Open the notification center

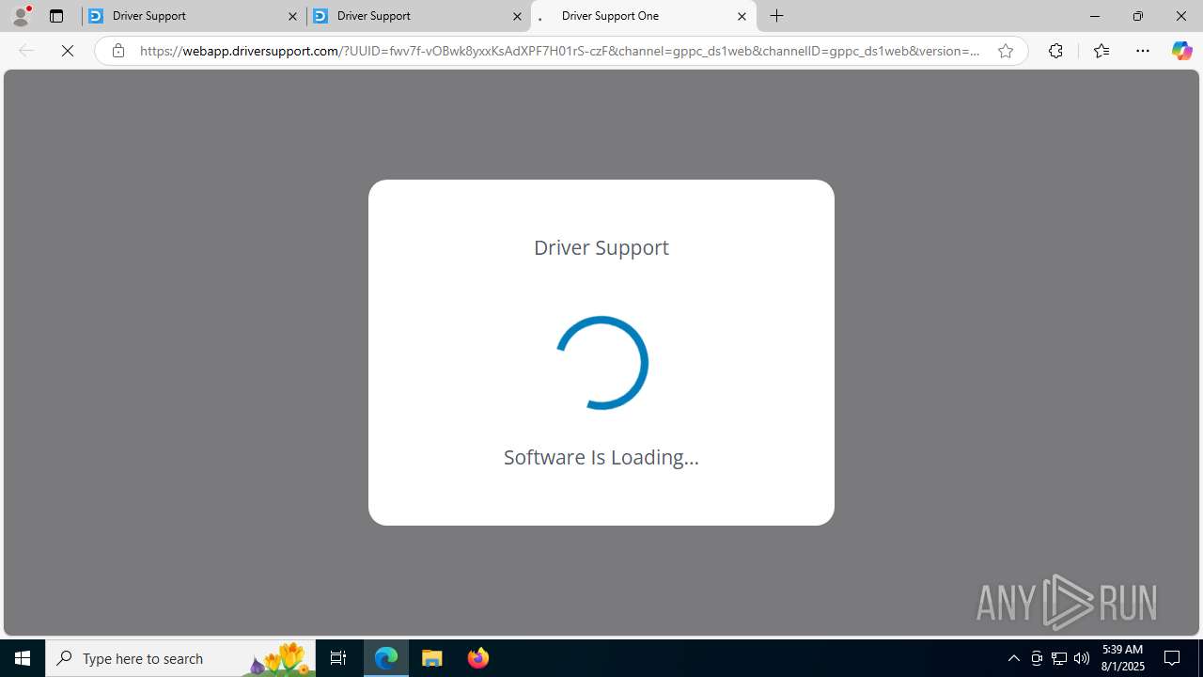[x=1173, y=658]
